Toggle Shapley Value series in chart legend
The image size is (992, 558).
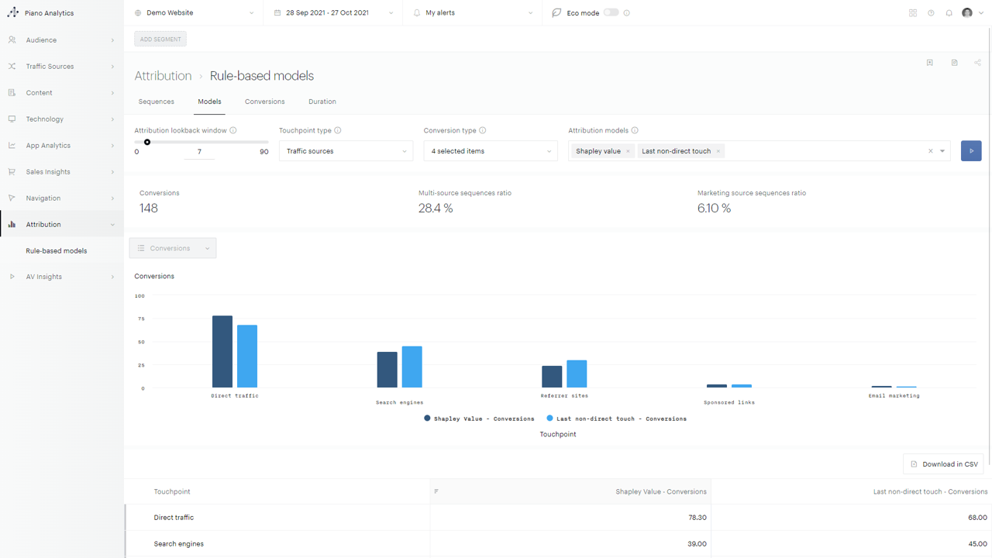479,418
